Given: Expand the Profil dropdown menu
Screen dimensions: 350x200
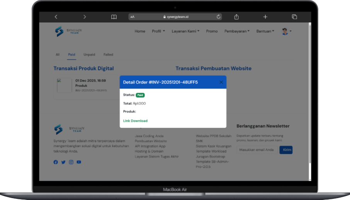Looking at the screenshot, I should pyautogui.click(x=158, y=31).
